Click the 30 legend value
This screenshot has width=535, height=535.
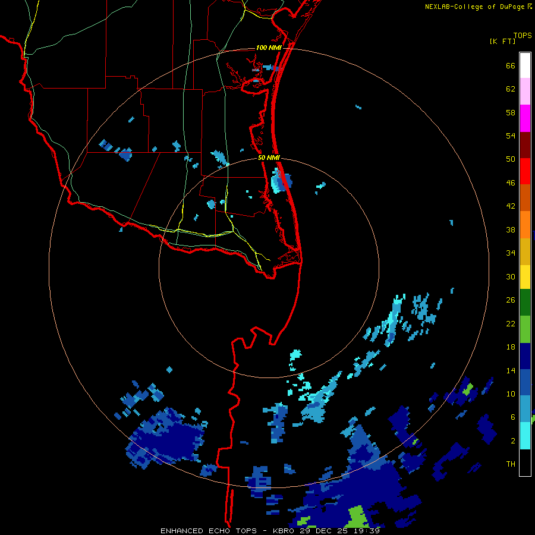(x=511, y=276)
